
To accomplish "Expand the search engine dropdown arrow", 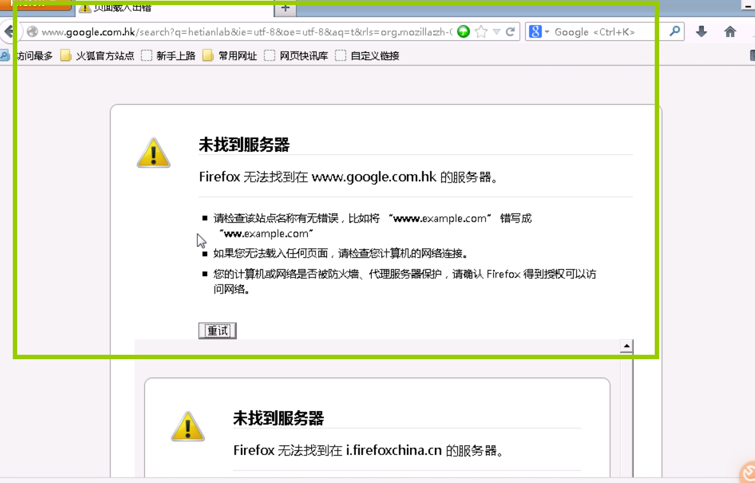I will [x=547, y=33].
